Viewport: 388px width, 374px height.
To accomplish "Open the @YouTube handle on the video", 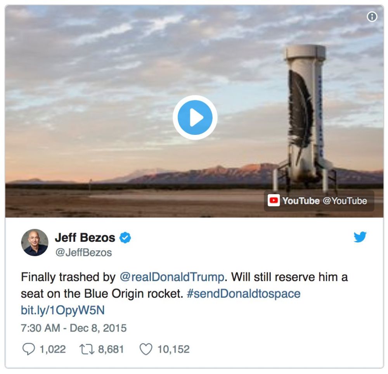I will pos(345,201).
